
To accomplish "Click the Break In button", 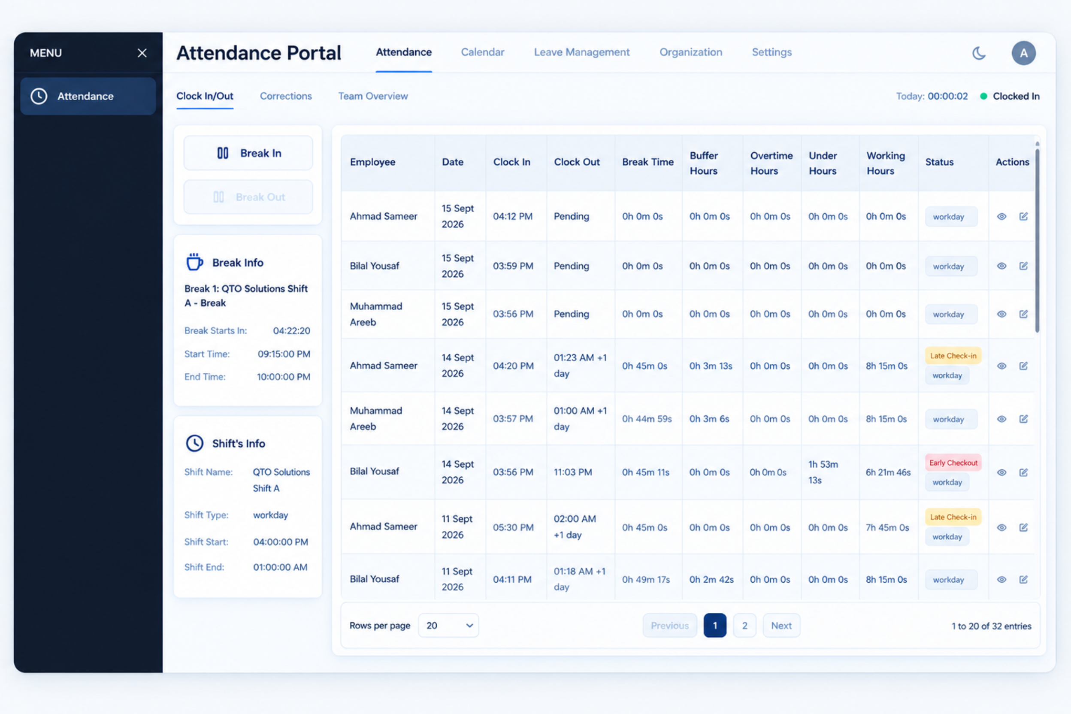I will click(x=248, y=153).
